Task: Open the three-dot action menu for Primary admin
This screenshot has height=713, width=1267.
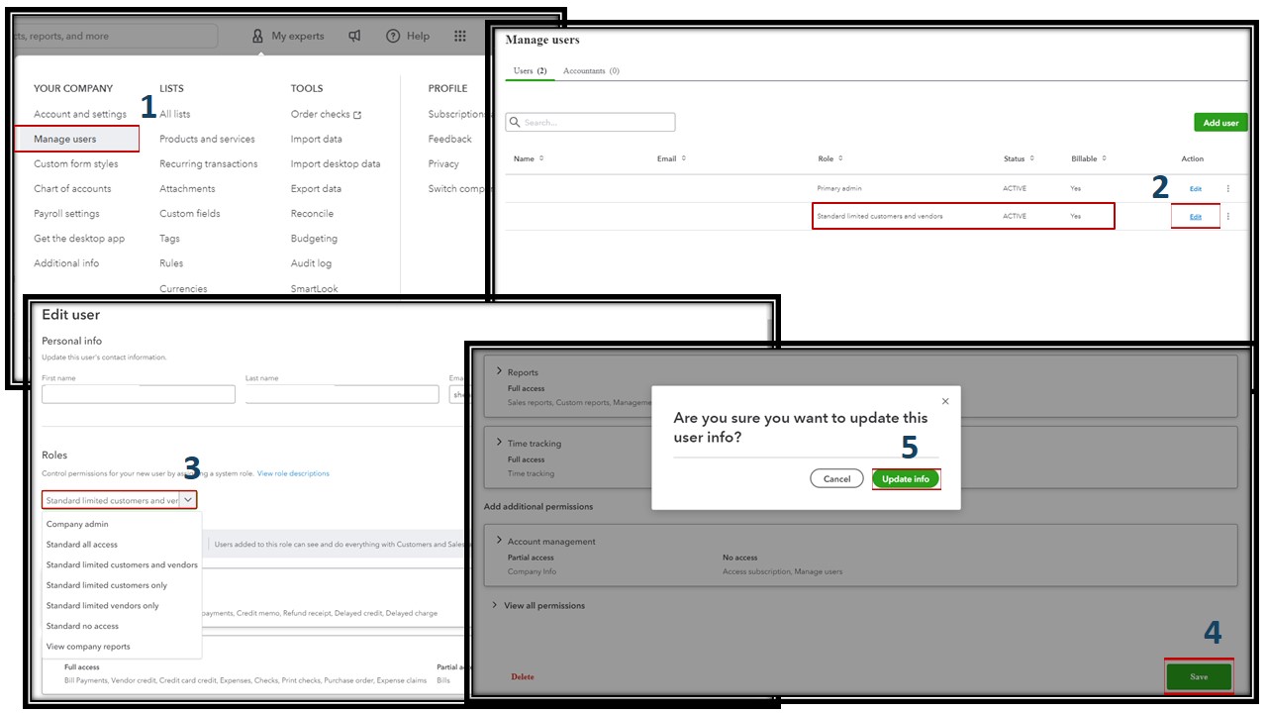Action: (1227, 187)
